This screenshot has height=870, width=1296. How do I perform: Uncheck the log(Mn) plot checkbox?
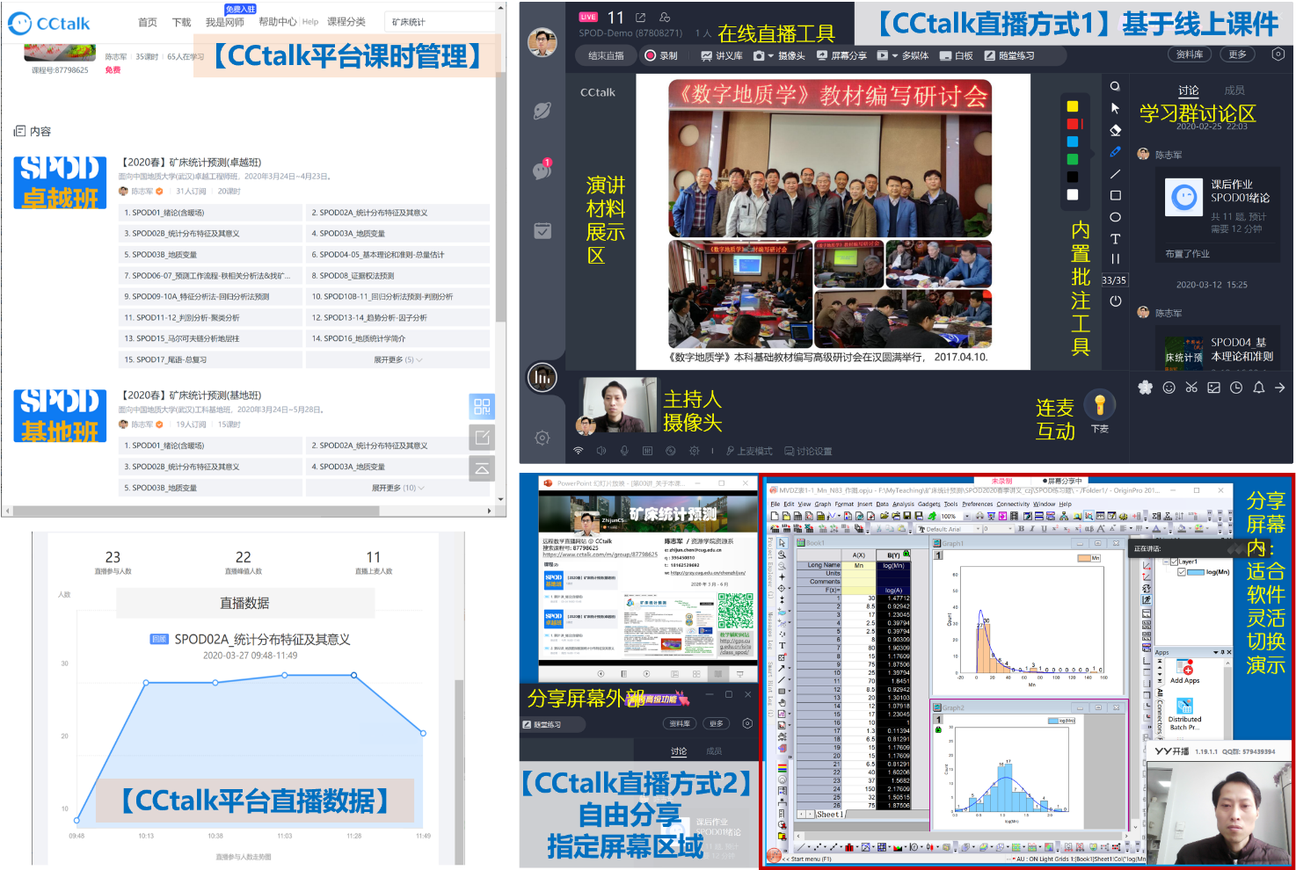(1182, 572)
